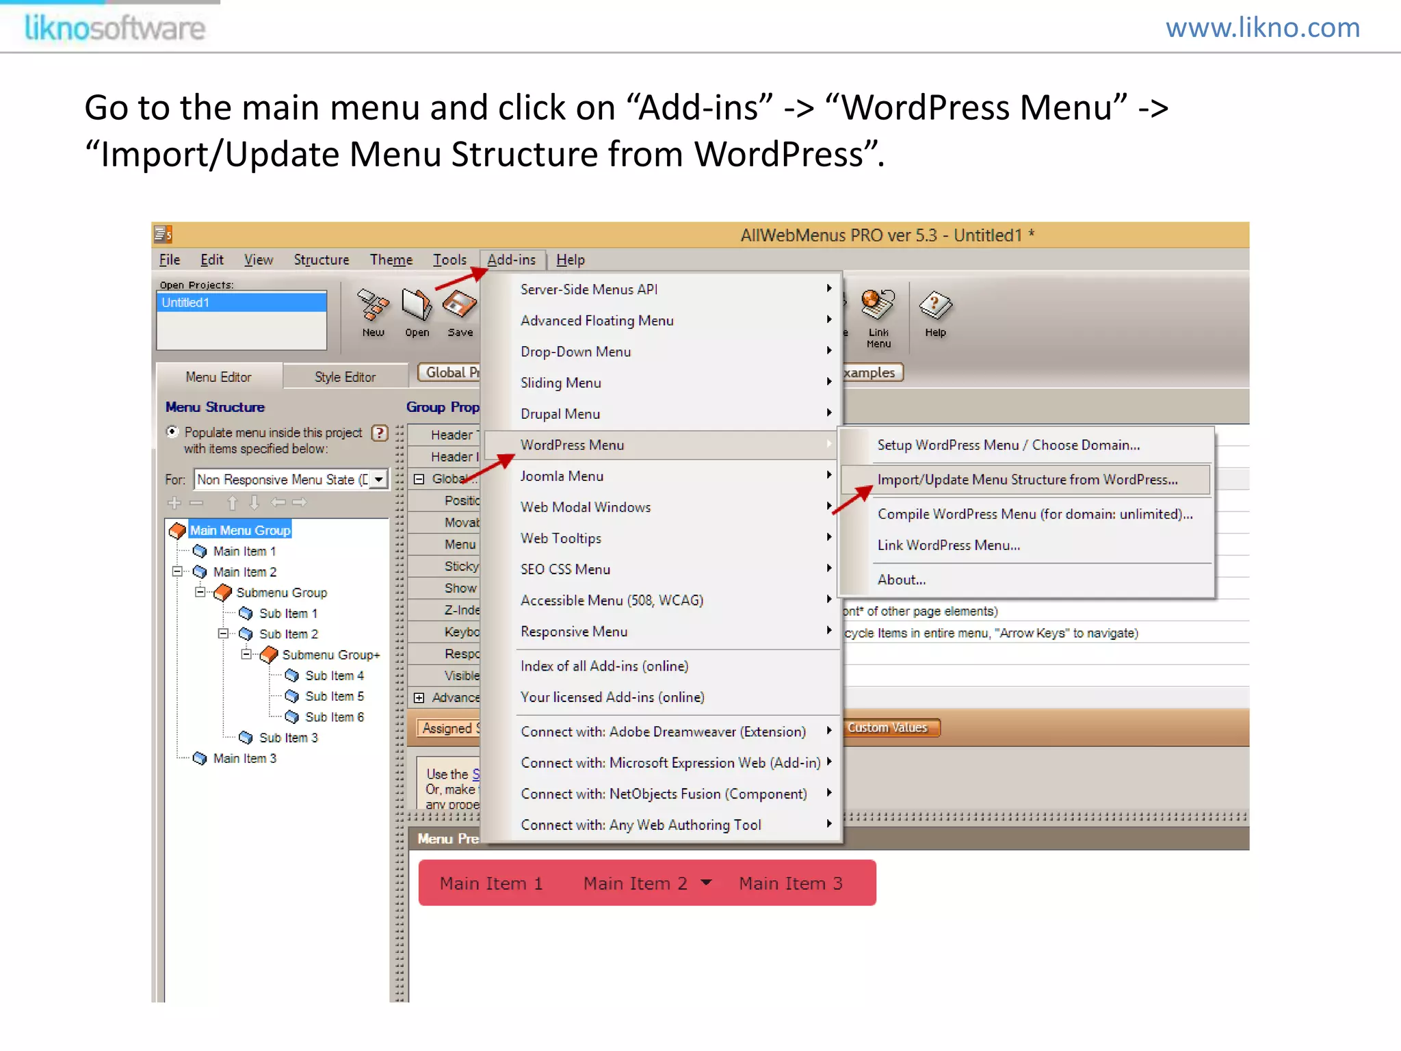Open the www.likno.com link
The image size is (1401, 1051).
[1263, 27]
